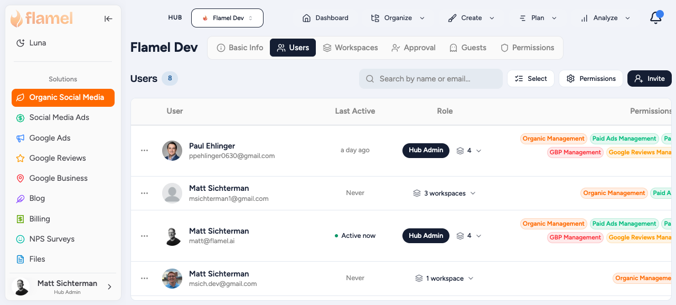Open the notifications bell
Screen dimensions: 676x305
656,18
